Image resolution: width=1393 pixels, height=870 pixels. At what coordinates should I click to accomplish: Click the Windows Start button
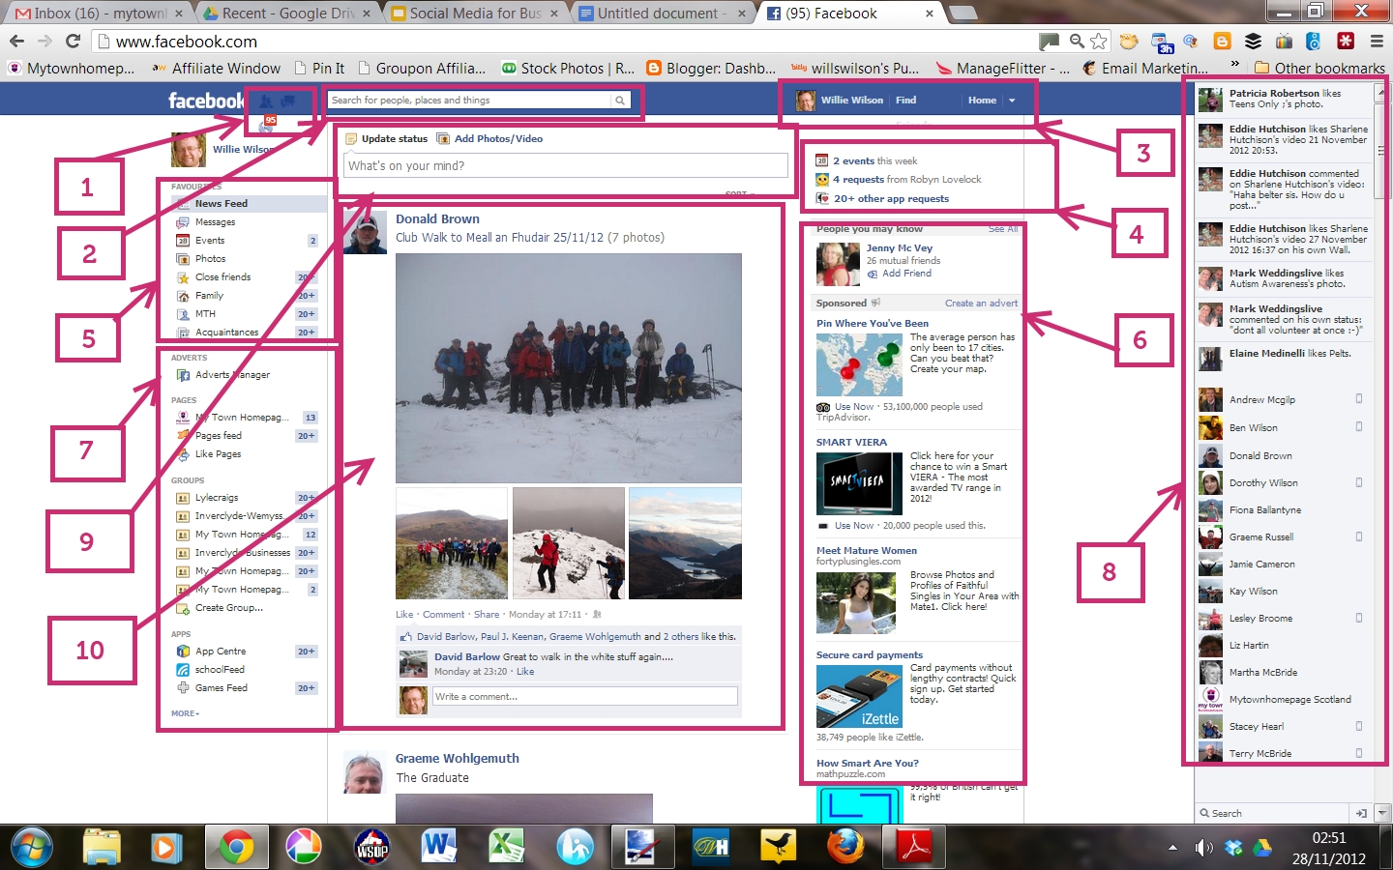[x=32, y=847]
